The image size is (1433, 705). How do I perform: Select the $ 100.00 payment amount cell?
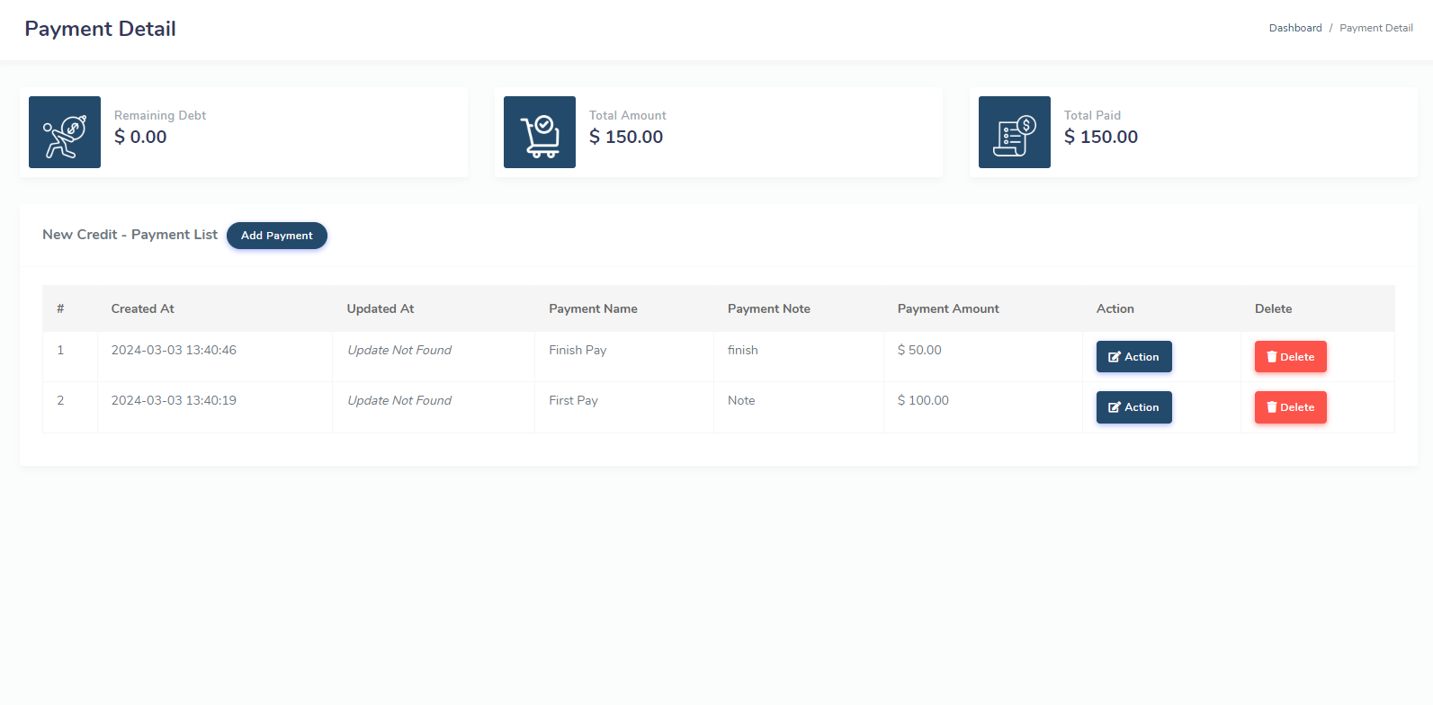tap(923, 400)
